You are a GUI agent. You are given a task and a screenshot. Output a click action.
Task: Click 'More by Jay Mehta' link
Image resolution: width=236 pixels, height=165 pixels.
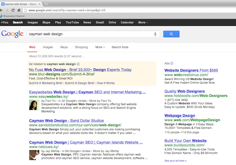point(106,151)
